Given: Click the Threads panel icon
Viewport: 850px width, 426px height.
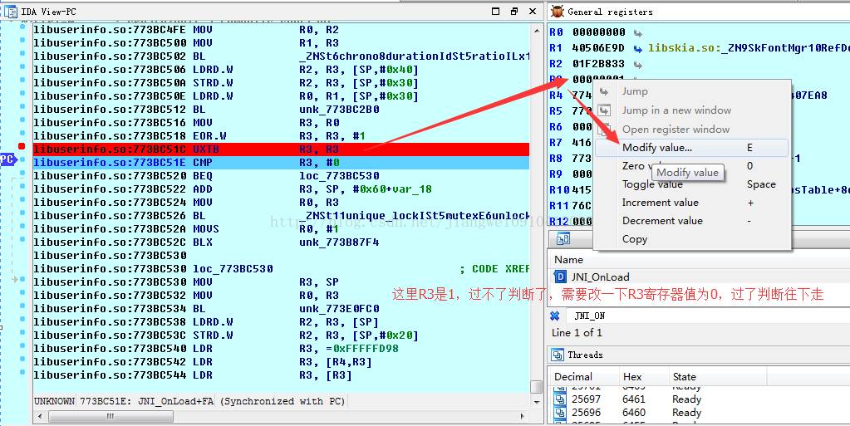Looking at the screenshot, I should (558, 355).
